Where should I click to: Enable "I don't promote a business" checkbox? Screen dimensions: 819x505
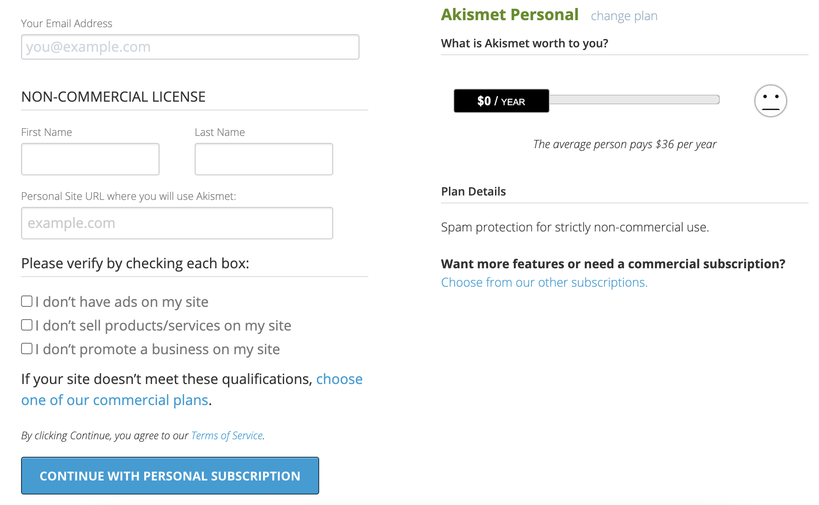[x=27, y=349]
